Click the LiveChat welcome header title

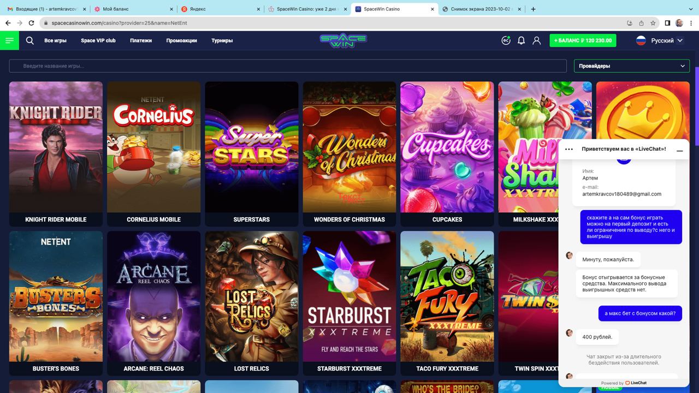pyautogui.click(x=624, y=149)
